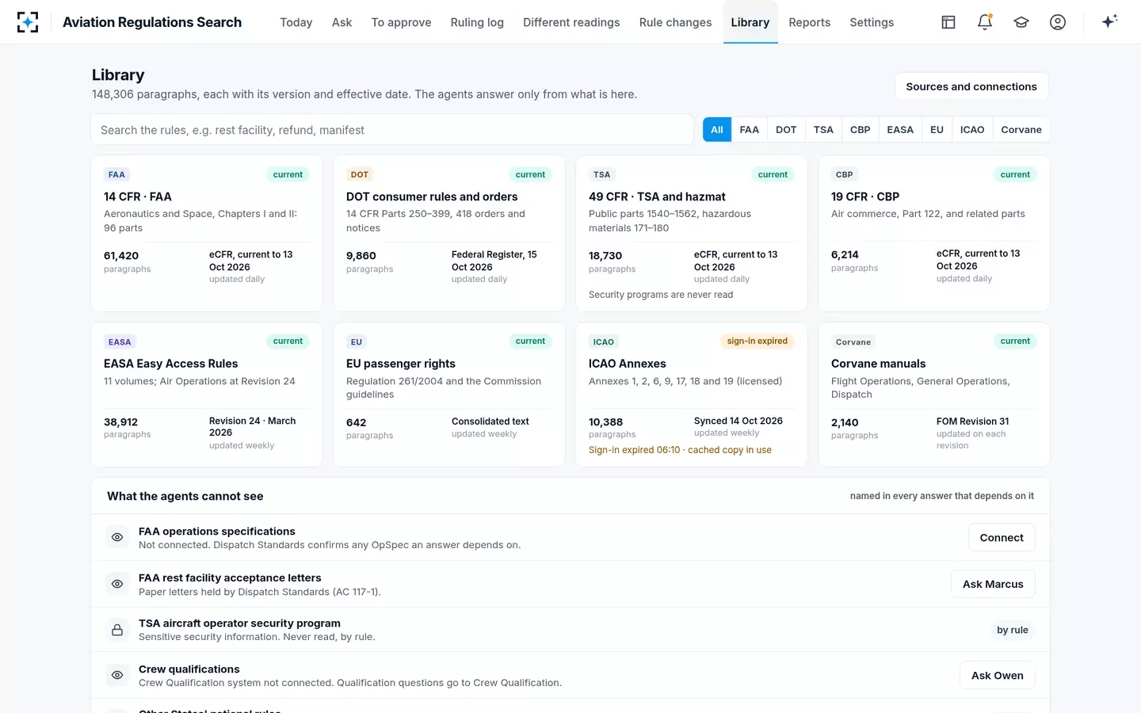Click eye icon beside FAA operations specifications
The image size is (1141, 713).
(x=117, y=537)
